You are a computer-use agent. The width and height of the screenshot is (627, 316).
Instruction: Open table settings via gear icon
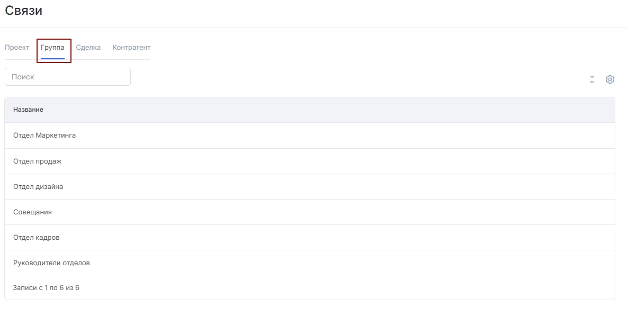tap(610, 79)
